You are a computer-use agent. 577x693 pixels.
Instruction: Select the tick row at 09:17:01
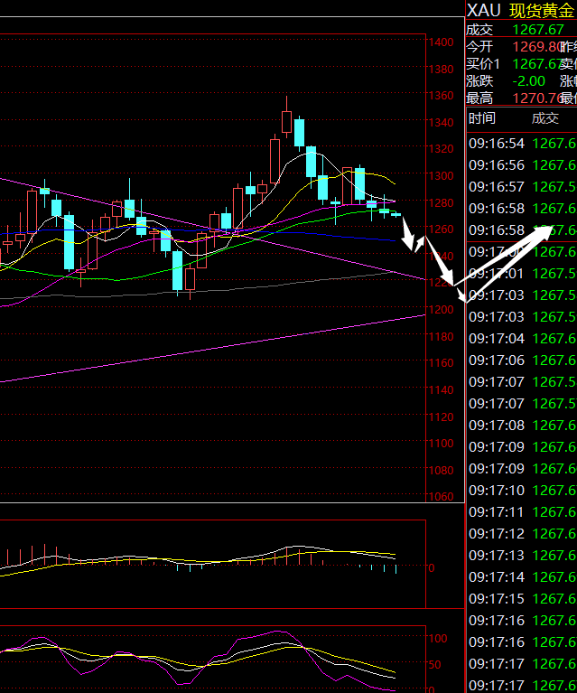pos(521,274)
